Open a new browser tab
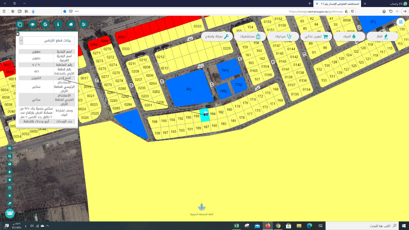The width and height of the screenshot is (409, 230). click(309, 4)
